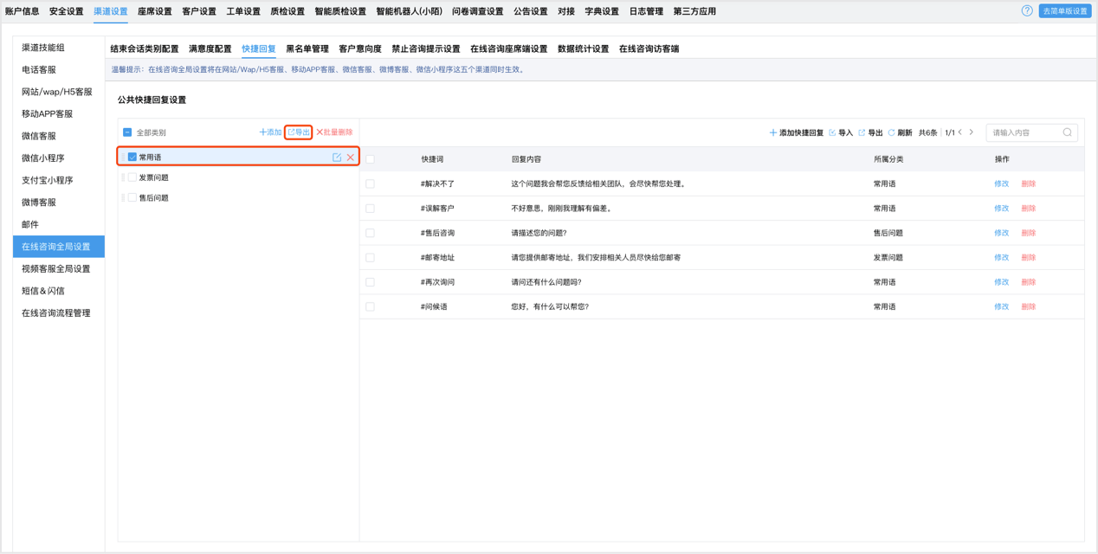Switch to 结束会话类别配置 tab
Viewport: 1098px width, 554px height.
point(145,49)
